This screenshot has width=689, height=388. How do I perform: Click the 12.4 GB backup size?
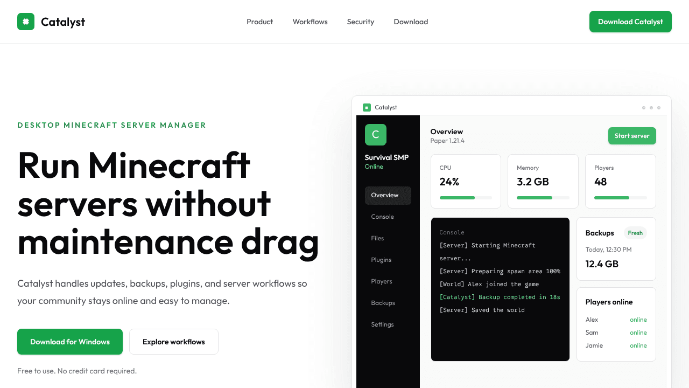pyautogui.click(x=602, y=264)
